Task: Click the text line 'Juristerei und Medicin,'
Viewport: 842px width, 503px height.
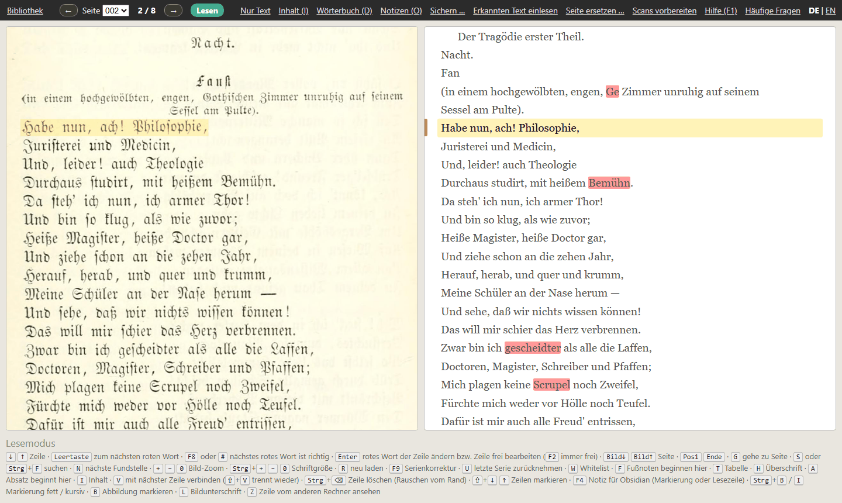Action: tap(498, 147)
